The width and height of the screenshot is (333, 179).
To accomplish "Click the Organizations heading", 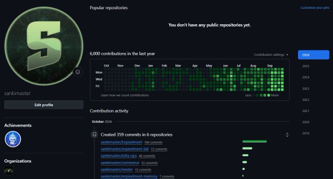I will pos(18,161).
